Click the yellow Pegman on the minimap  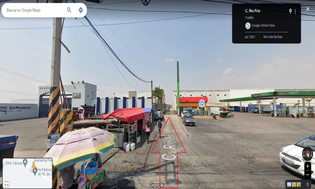coord(33,165)
